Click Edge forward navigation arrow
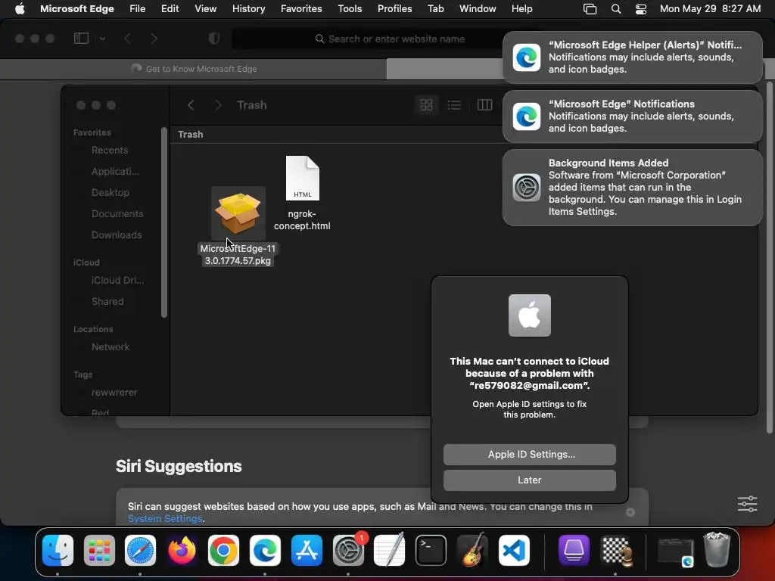775x581 pixels. point(154,39)
